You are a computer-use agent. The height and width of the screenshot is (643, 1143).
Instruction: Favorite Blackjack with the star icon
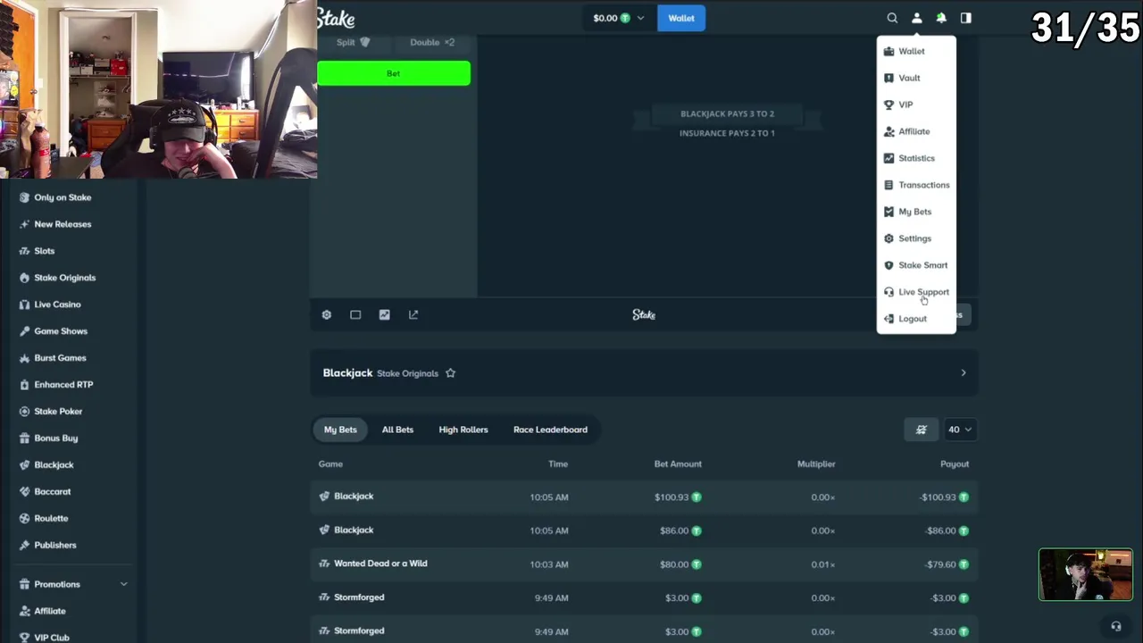click(x=450, y=373)
